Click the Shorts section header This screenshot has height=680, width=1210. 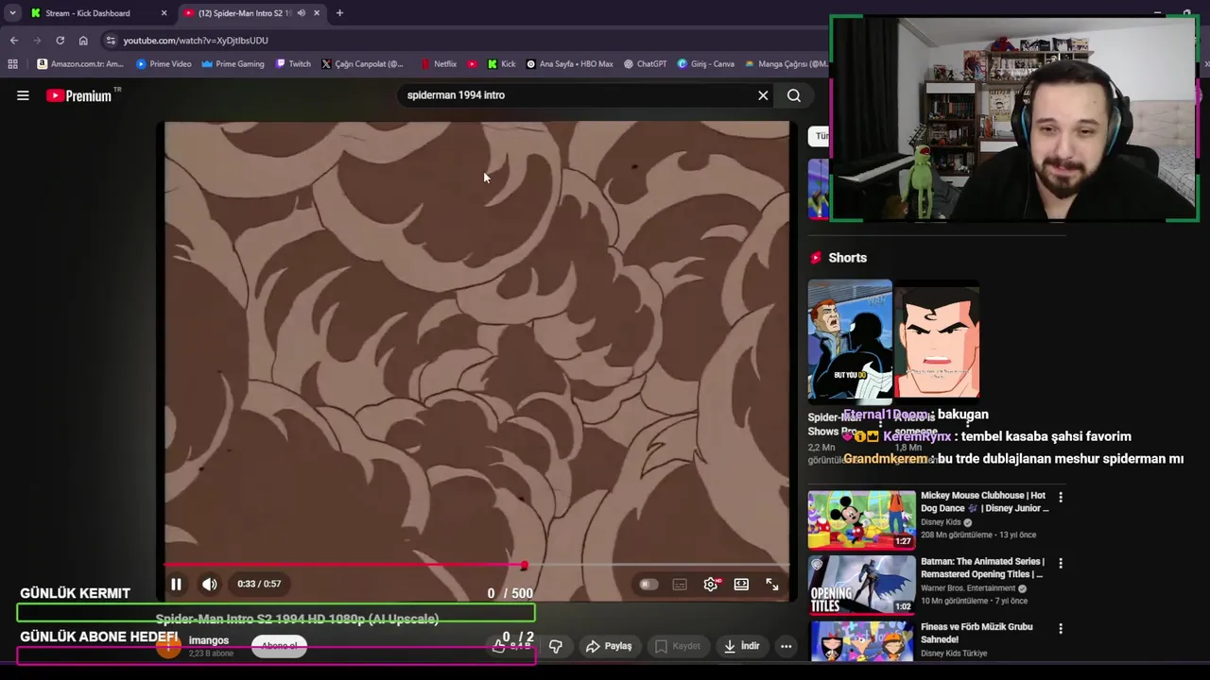[847, 258]
